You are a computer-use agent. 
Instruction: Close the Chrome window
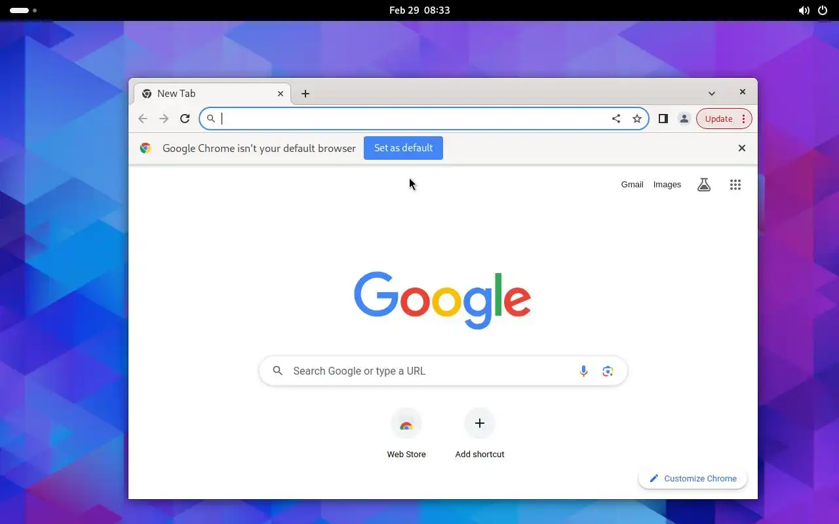(x=743, y=92)
